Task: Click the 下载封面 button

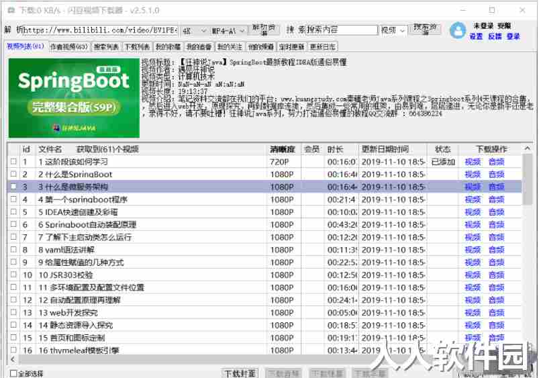Action: pyautogui.click(x=240, y=373)
